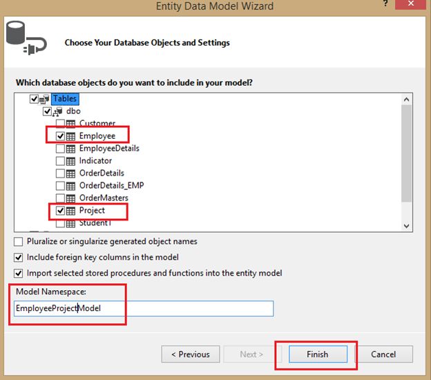
Task: Check the OrderMasters table checkbox
Action: click(x=60, y=198)
